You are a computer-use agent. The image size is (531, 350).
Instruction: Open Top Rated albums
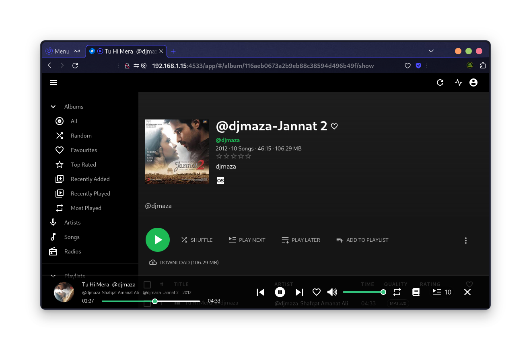point(82,164)
